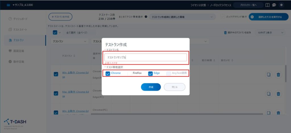Image resolution: width=291 pixels, height=133 pixels.
Task: Click the ダッシュボード sidebar icon
Action: (10, 19)
